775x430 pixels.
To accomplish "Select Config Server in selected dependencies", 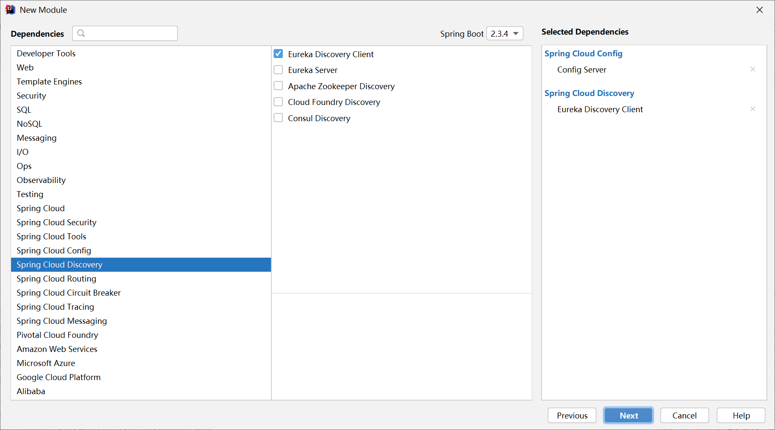I will point(582,70).
